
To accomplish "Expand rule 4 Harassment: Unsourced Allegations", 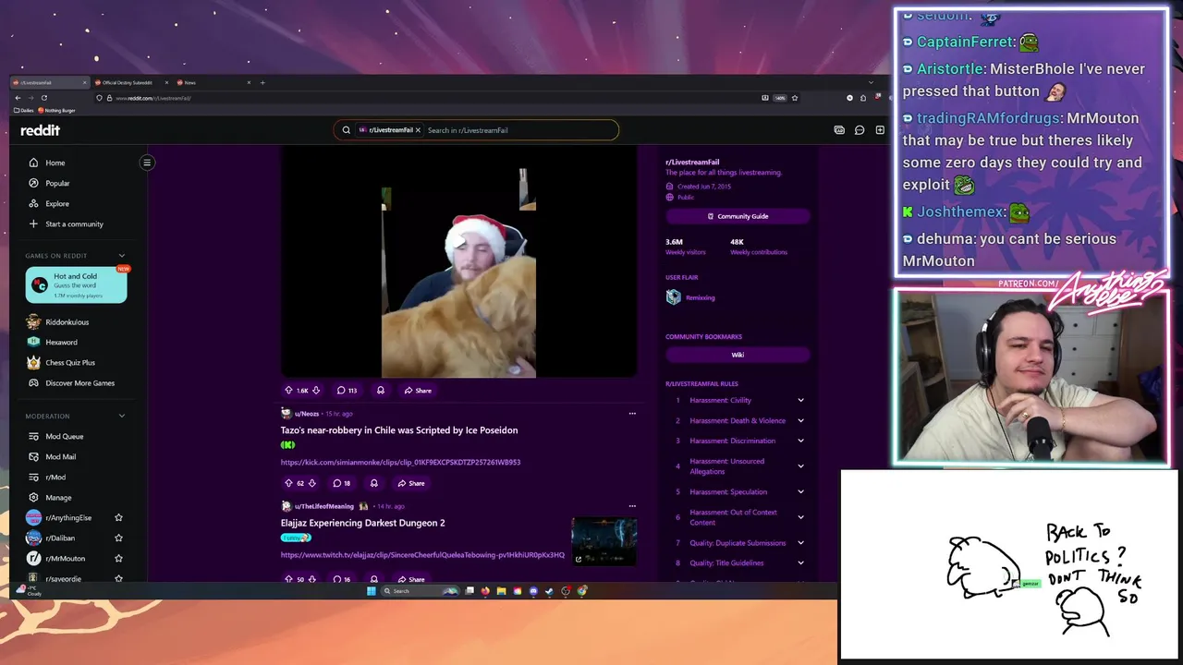I will (800, 466).
